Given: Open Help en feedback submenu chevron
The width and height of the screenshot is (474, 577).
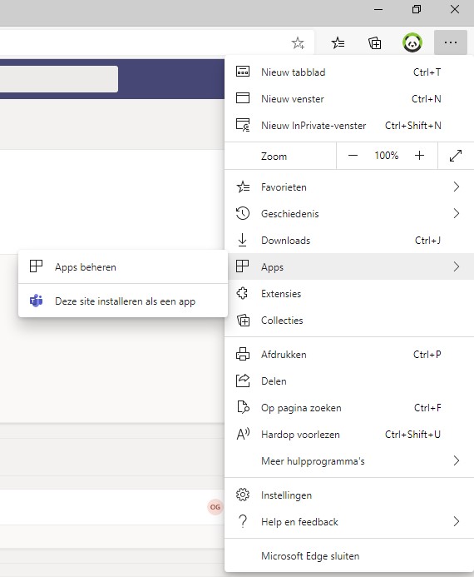Looking at the screenshot, I should click(x=457, y=521).
